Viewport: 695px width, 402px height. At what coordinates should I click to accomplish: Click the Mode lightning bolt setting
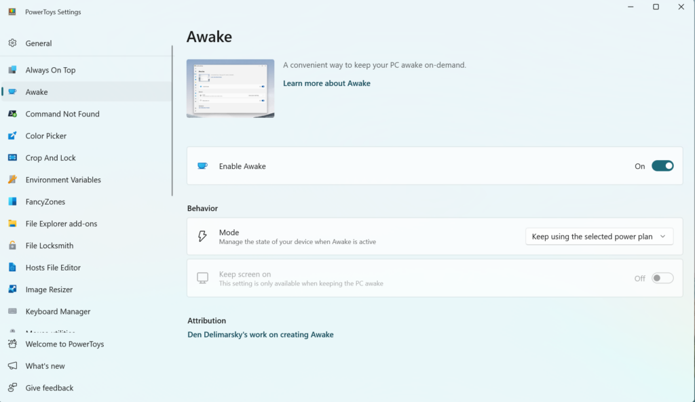202,236
